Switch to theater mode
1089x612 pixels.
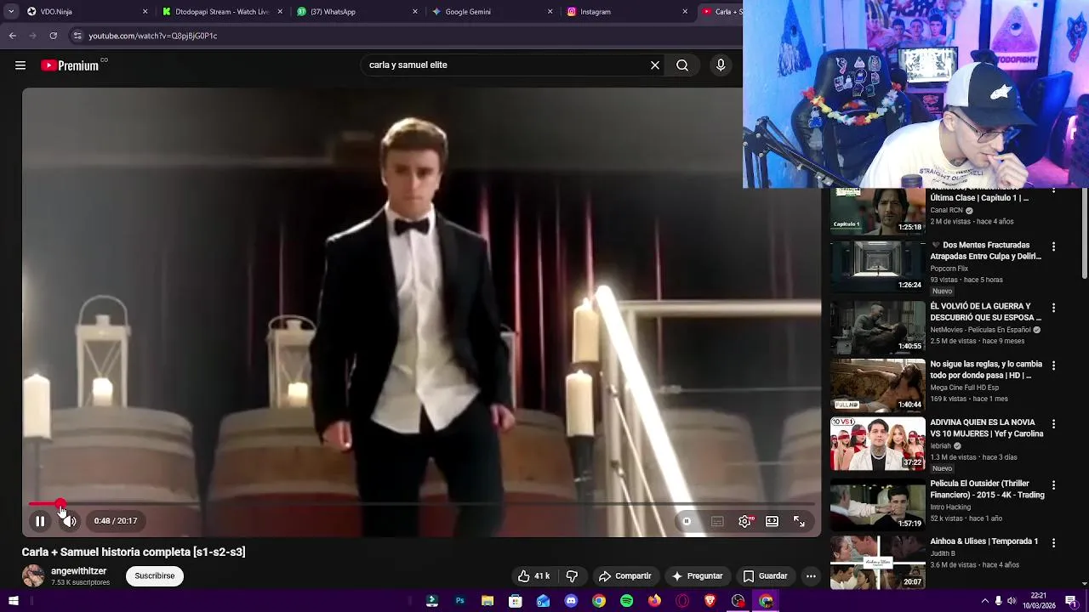pos(772,521)
